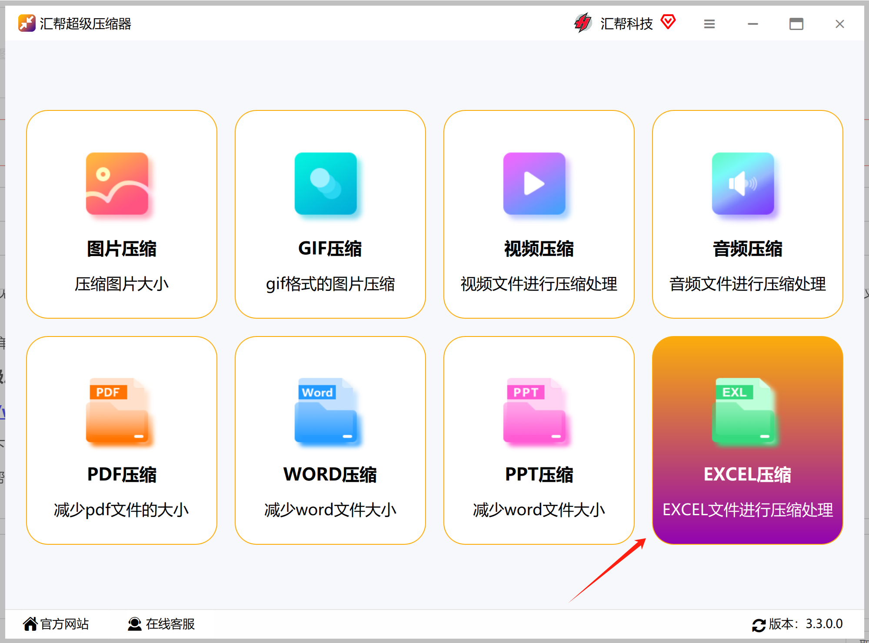Click the customer service headset icon
Image resolution: width=869 pixels, height=643 pixels.
pos(135,624)
